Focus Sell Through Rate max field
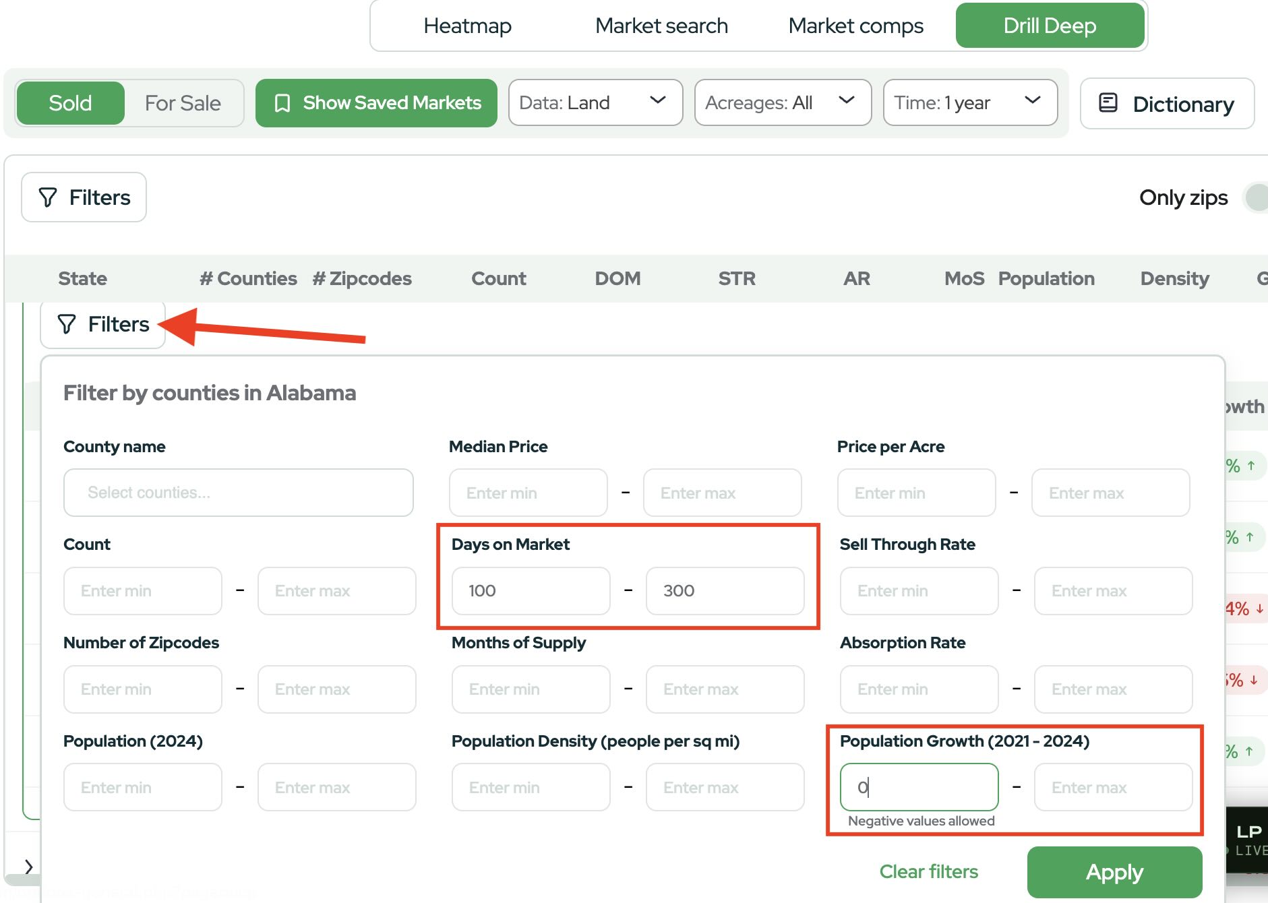This screenshot has width=1268, height=903. coord(1114,591)
